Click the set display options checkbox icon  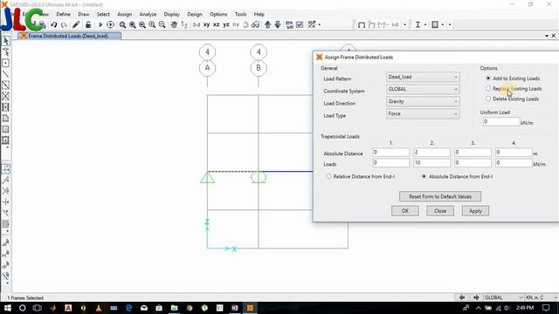coord(300,24)
